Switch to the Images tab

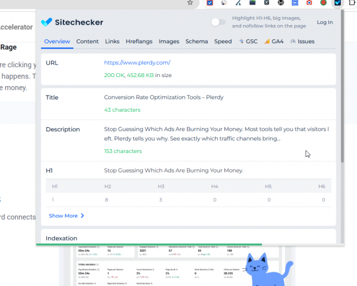pyautogui.click(x=169, y=41)
